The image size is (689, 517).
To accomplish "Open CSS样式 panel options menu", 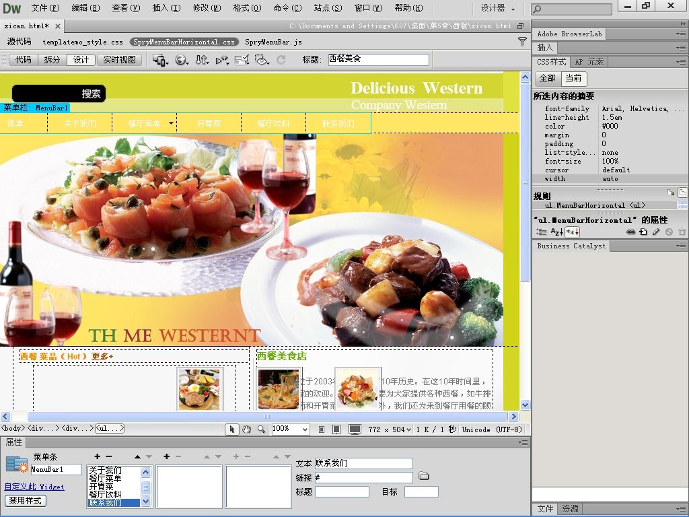I will point(682,62).
